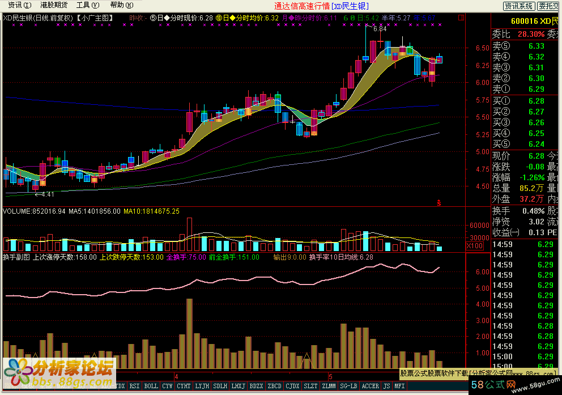
Task: Click the 4.41 low price label
Action: coord(48,194)
